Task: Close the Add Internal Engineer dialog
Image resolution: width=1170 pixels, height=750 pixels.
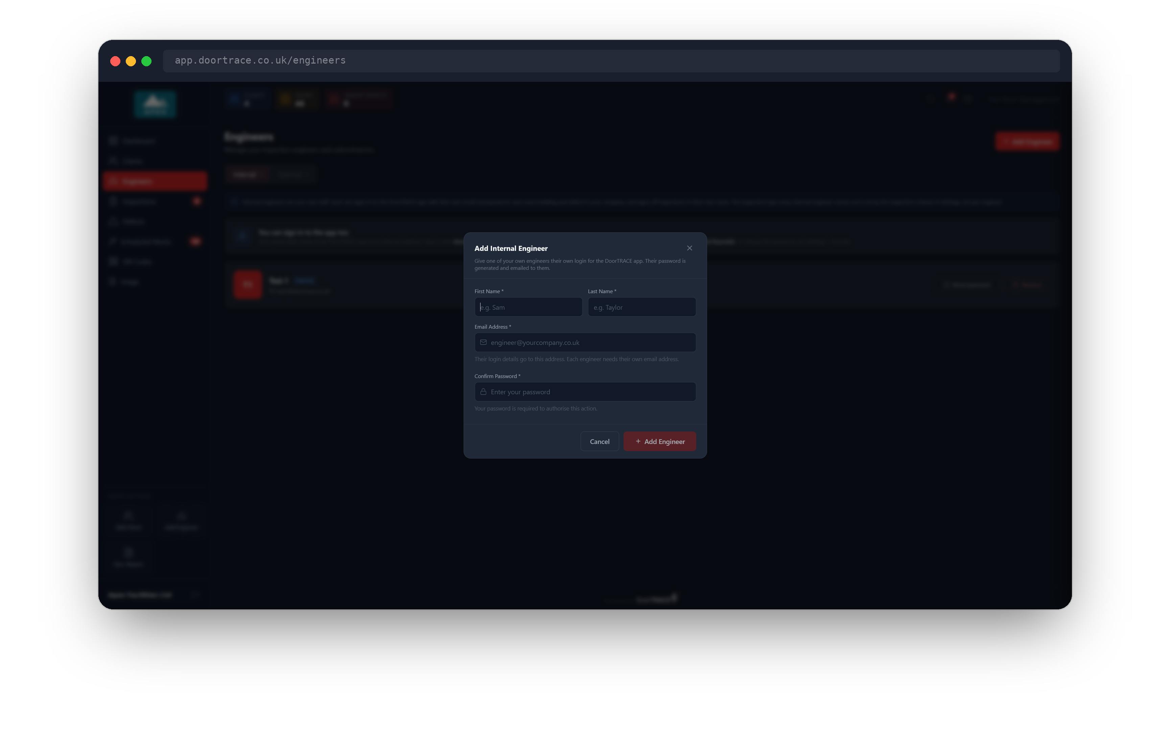Action: [x=689, y=248]
